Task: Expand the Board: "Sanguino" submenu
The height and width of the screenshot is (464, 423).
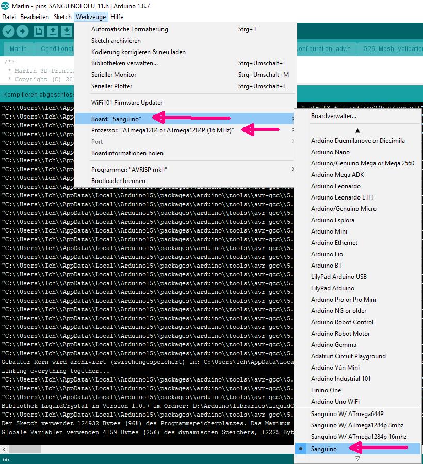Action: pyautogui.click(x=185, y=119)
